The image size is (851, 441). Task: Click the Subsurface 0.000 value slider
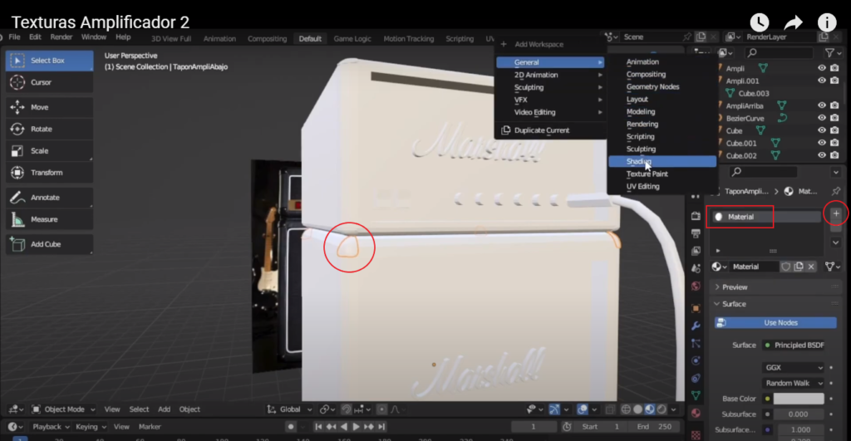[x=799, y=414]
